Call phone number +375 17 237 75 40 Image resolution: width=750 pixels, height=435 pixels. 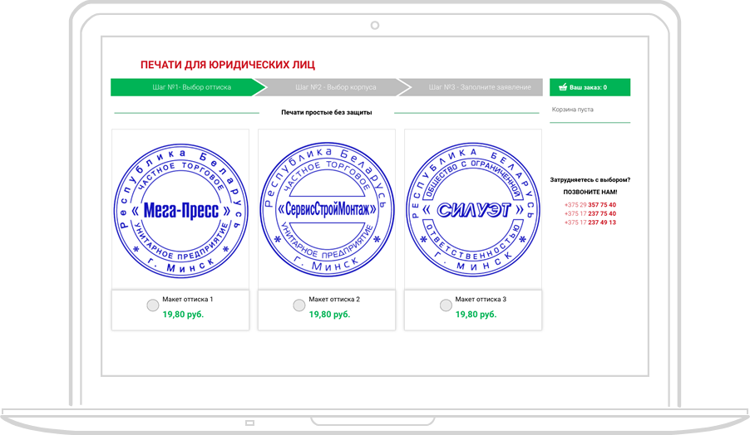[x=590, y=213]
